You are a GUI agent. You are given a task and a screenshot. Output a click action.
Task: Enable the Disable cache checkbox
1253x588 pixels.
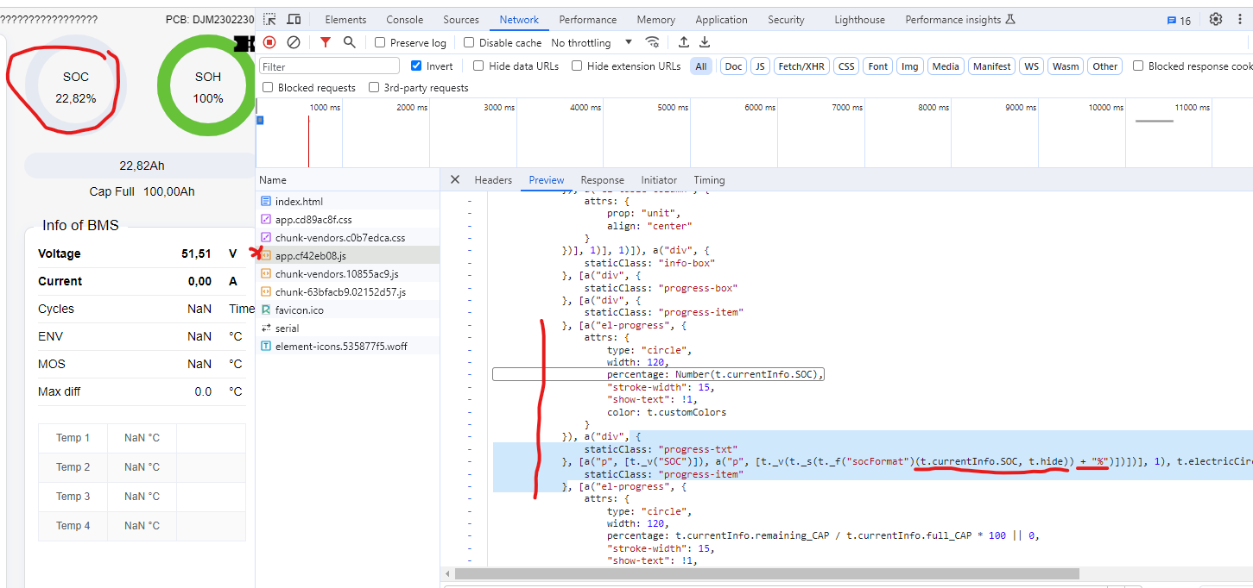(x=469, y=42)
